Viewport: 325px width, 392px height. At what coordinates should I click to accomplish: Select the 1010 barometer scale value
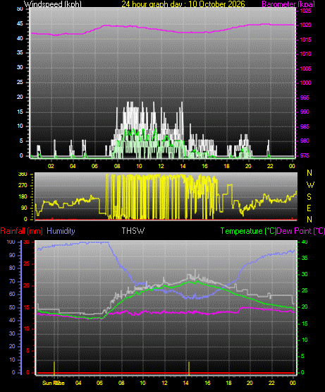coord(305,54)
